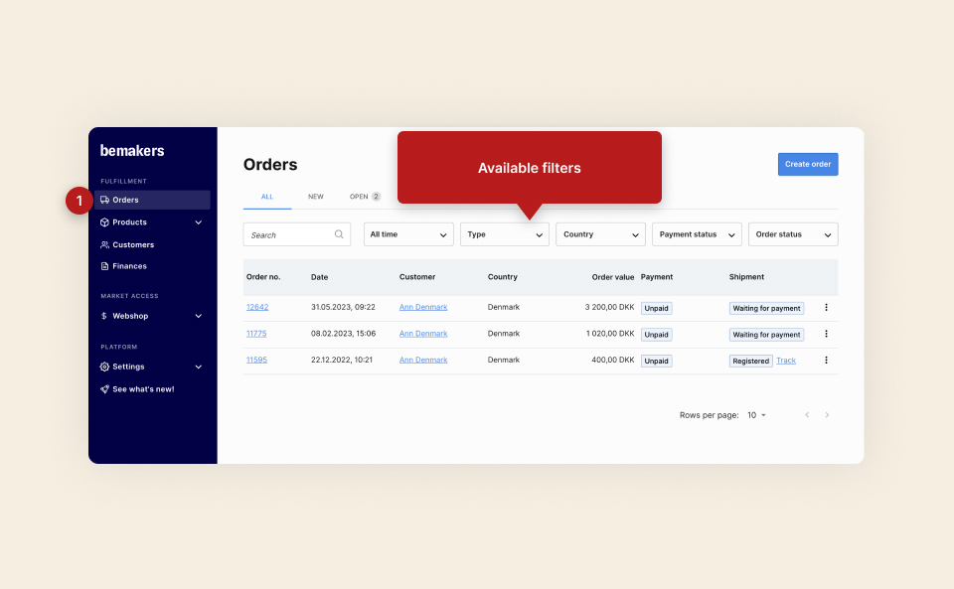Change Rows per page value dropdown
Screen dimensions: 954x589
pos(756,415)
